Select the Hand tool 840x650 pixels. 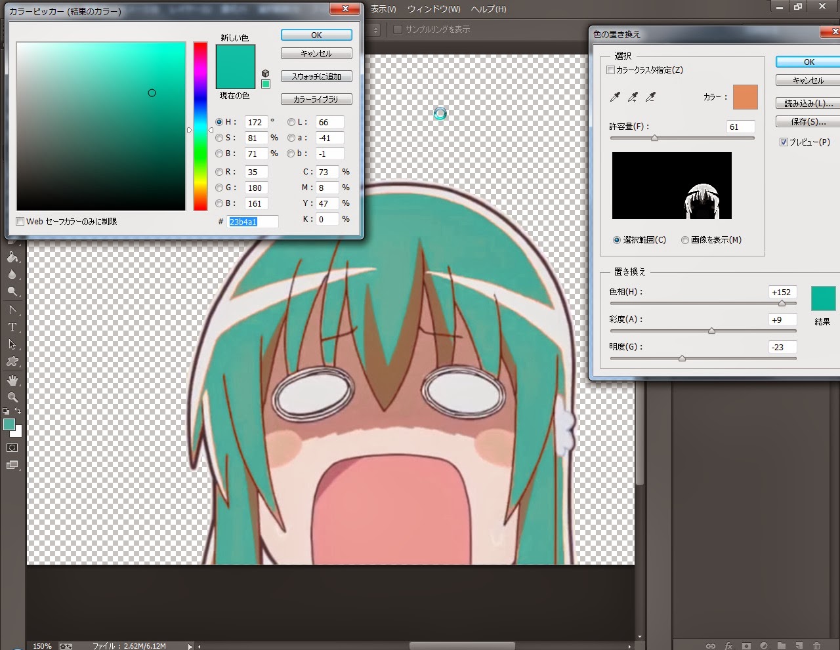click(x=12, y=380)
